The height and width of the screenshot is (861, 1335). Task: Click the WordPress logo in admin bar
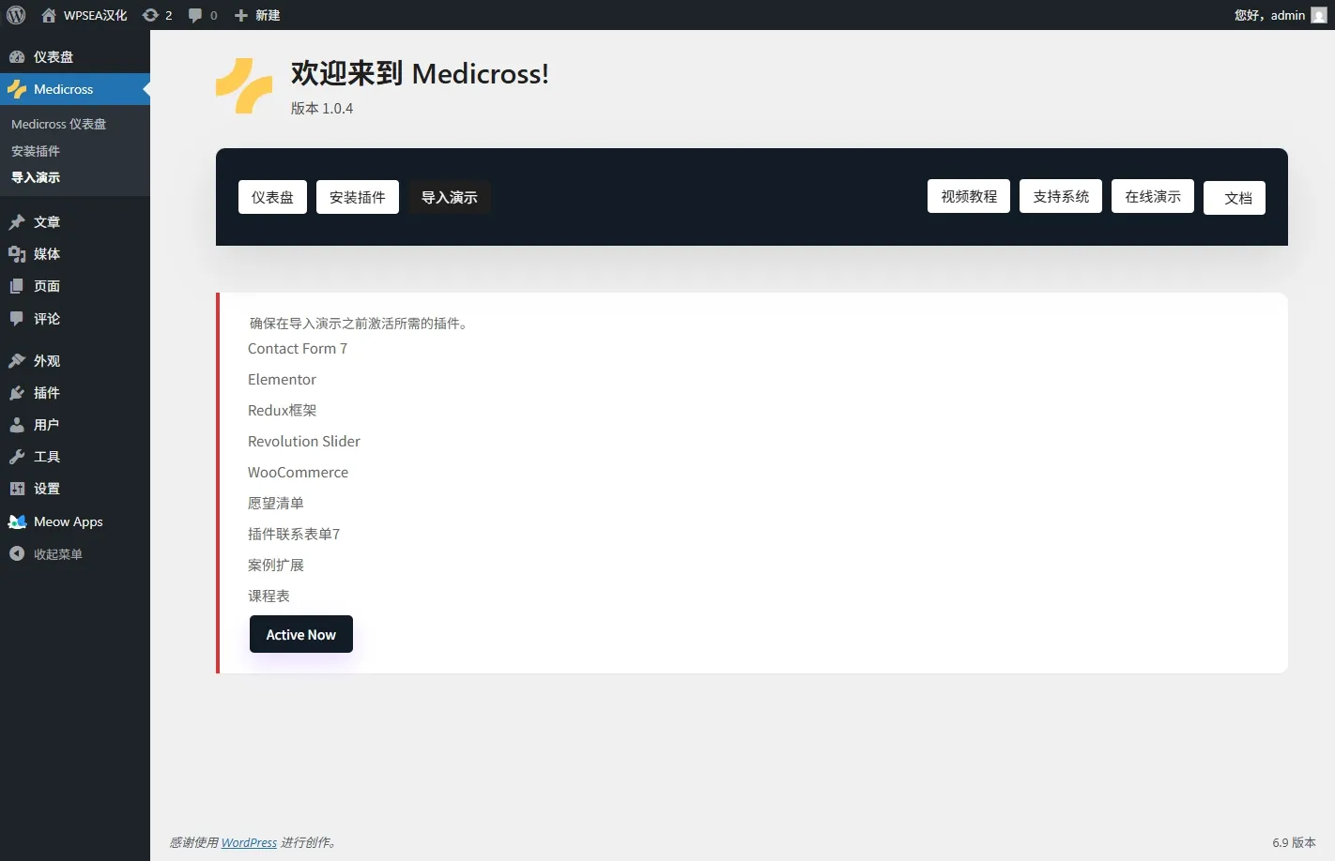16,15
